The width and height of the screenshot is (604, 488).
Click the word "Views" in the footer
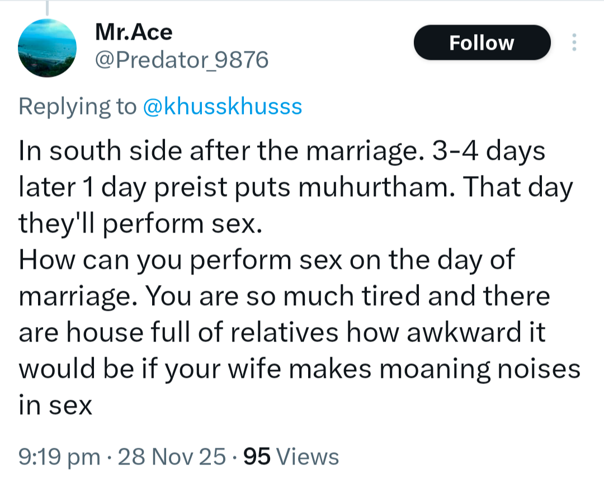(x=308, y=457)
